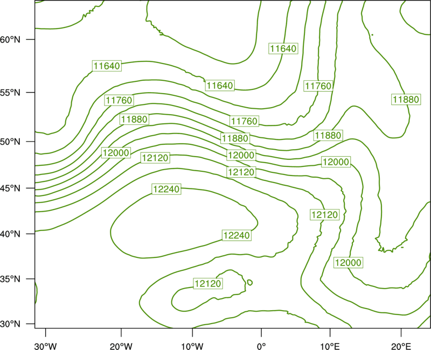The height and width of the screenshot is (350, 431).
Task: Click the 35°N latitude axis label
Action: (x=10, y=279)
